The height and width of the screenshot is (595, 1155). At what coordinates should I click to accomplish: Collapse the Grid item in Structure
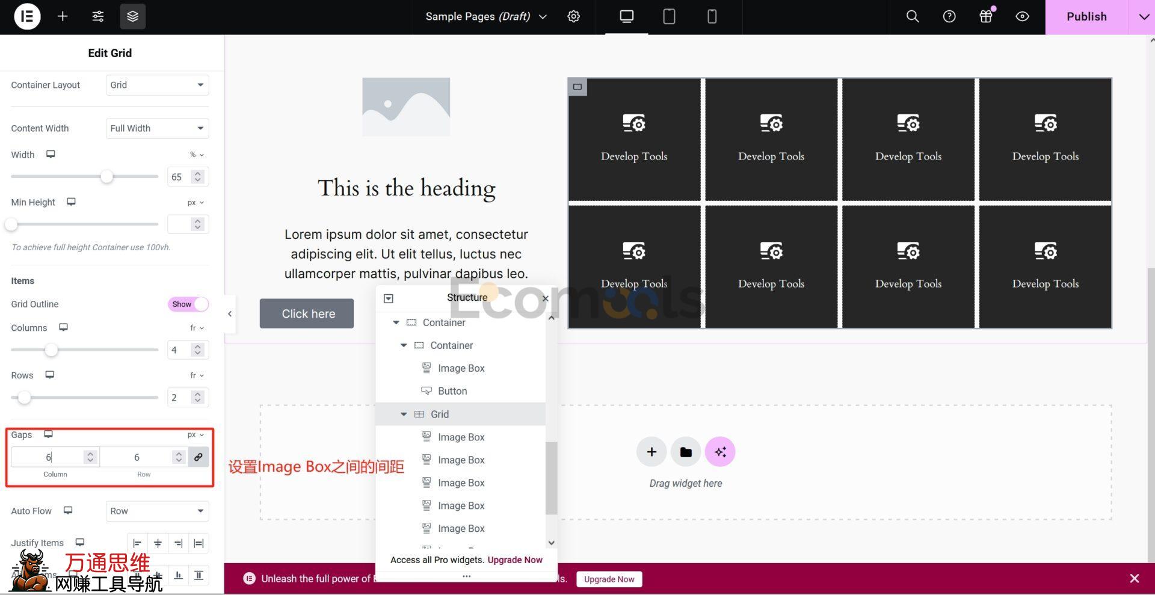tap(404, 414)
